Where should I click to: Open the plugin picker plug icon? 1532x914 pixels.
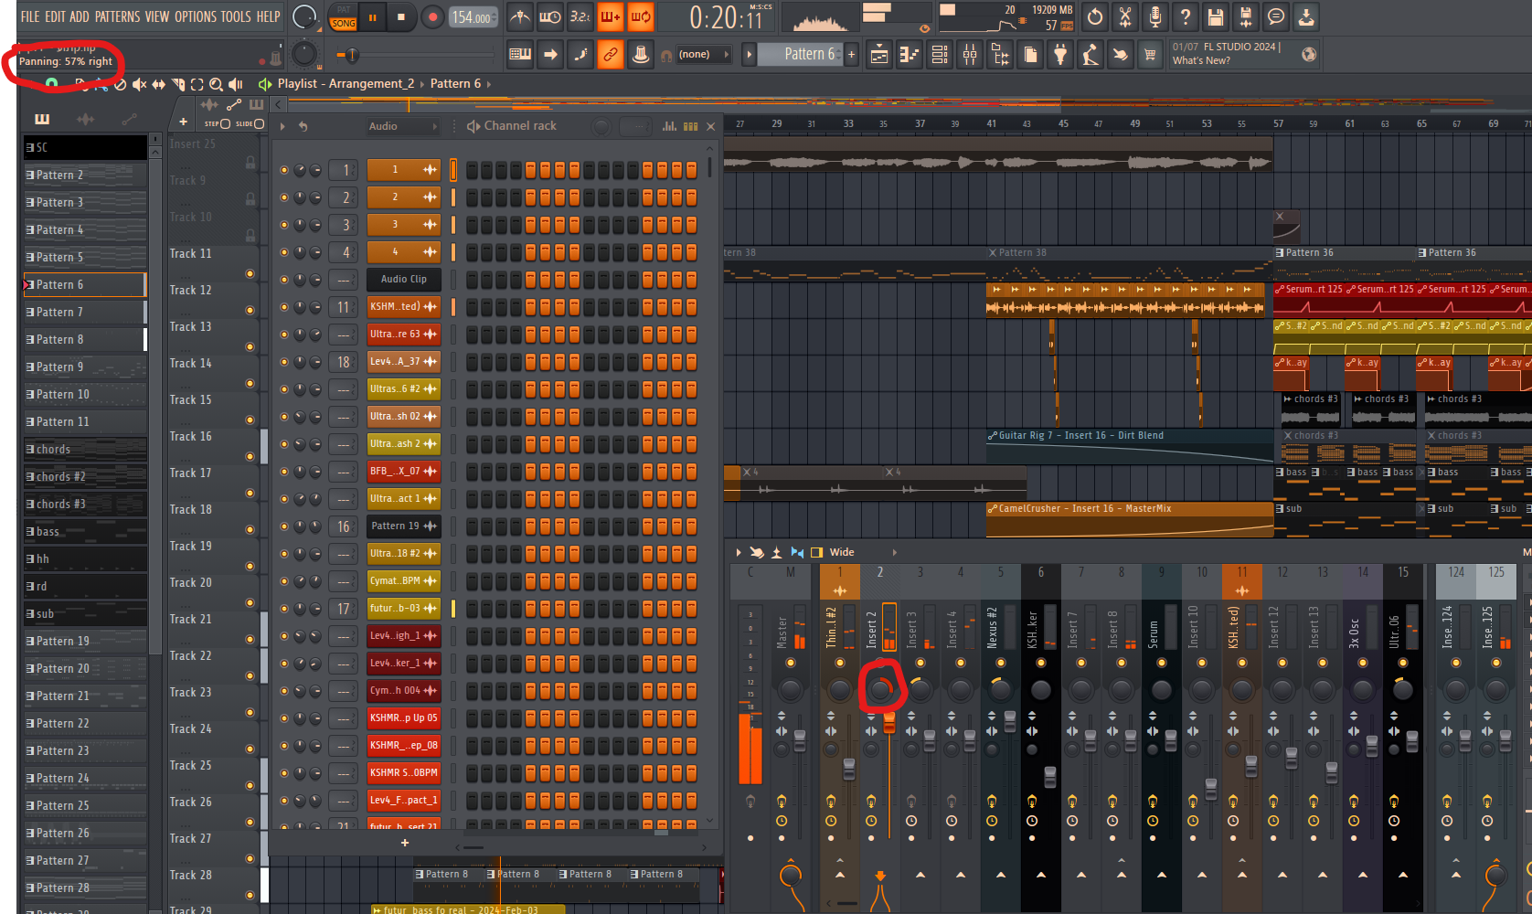coord(1060,55)
